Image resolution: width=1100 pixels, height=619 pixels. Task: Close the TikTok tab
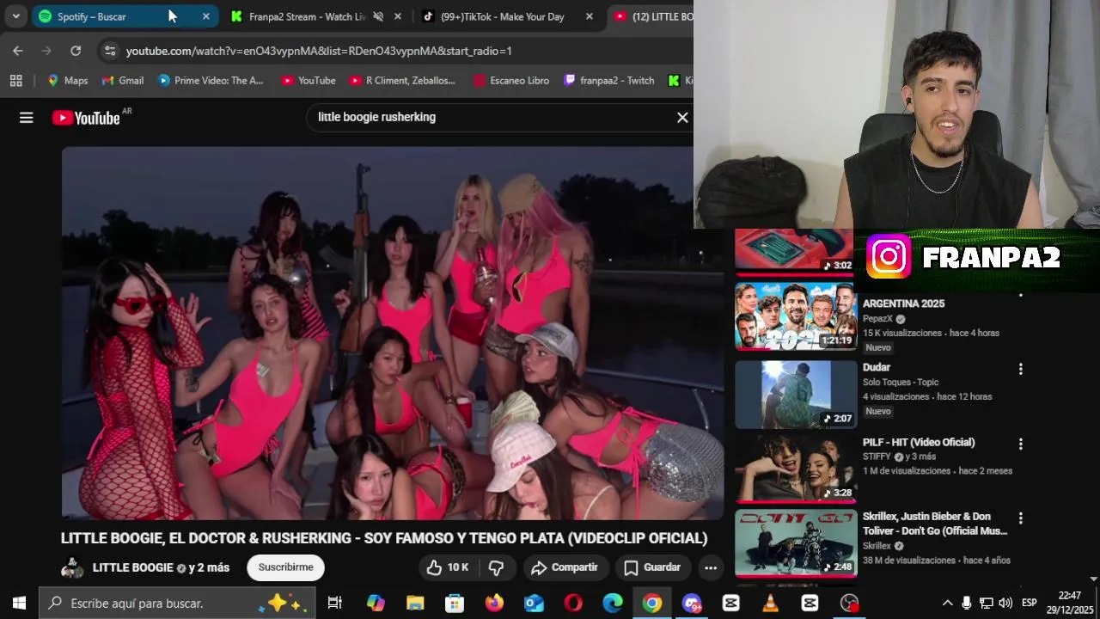pos(589,16)
